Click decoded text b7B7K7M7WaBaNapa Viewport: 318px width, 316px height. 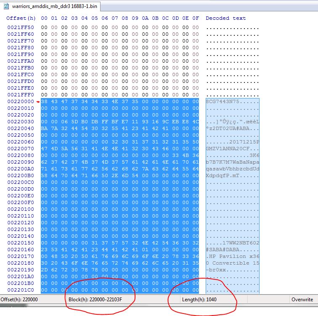pyautogui.click(x=233, y=162)
